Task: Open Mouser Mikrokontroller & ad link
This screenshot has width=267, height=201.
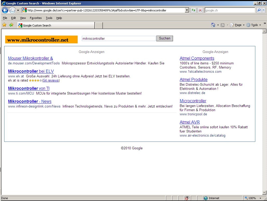Action: tap(30, 58)
